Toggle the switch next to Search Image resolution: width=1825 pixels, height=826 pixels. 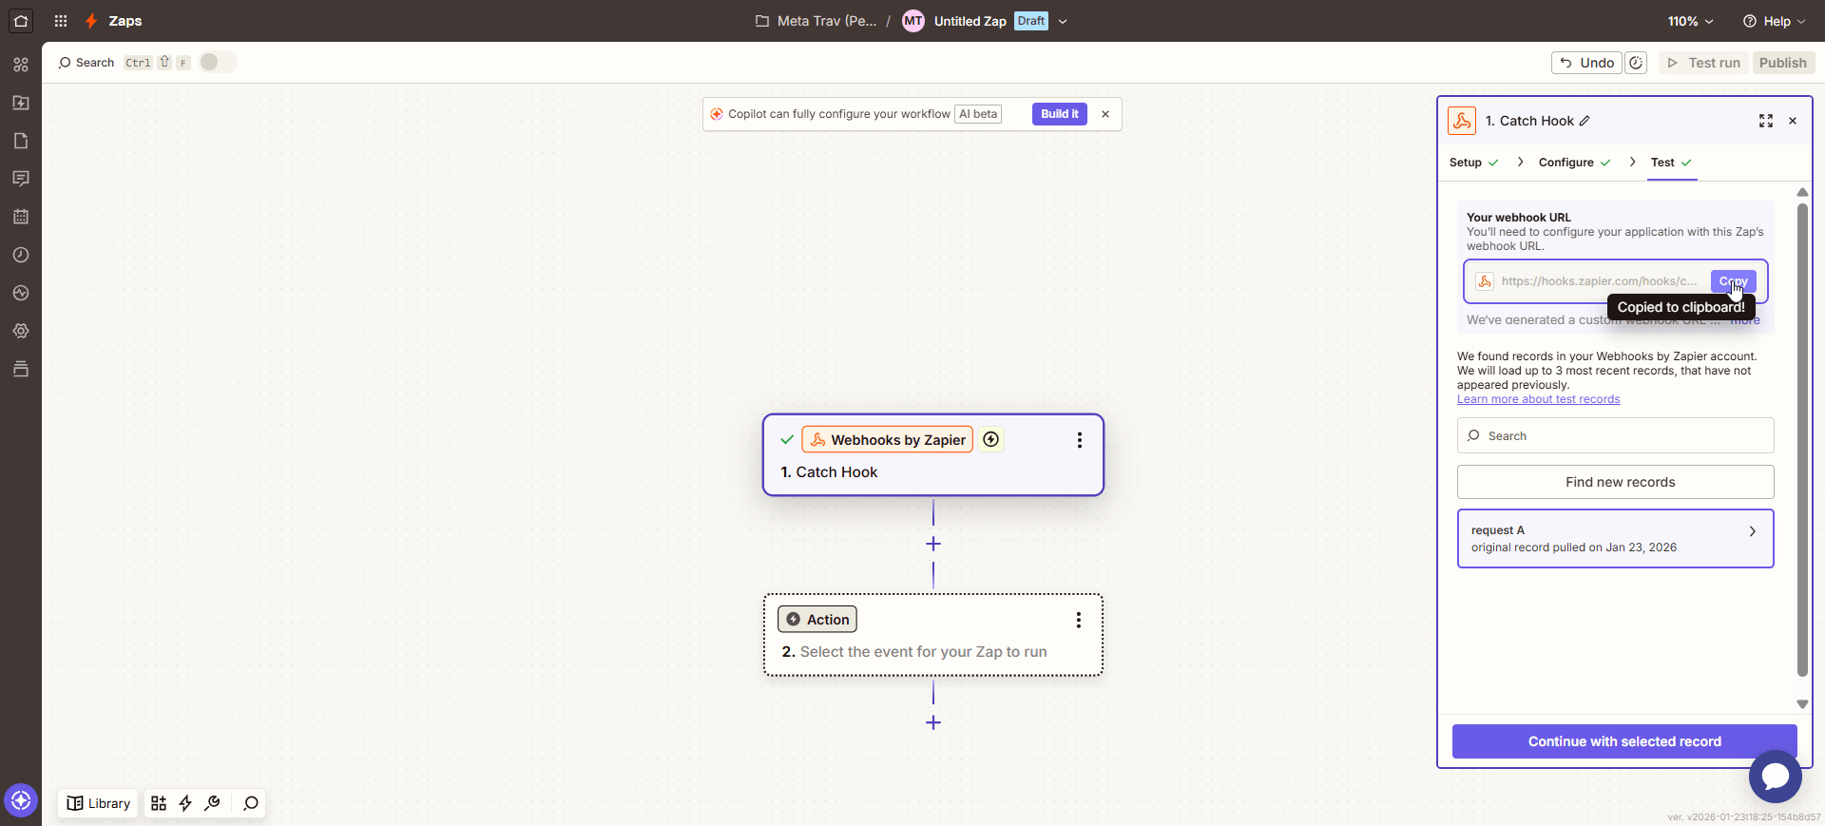pyautogui.click(x=218, y=62)
